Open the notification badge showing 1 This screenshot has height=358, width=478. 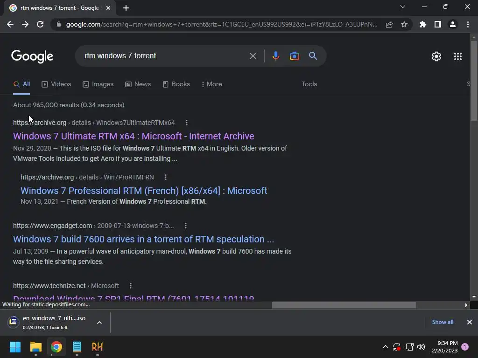tap(465, 347)
